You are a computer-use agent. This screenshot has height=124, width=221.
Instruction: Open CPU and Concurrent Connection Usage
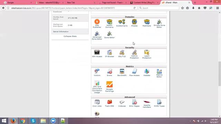(x=97, y=87)
